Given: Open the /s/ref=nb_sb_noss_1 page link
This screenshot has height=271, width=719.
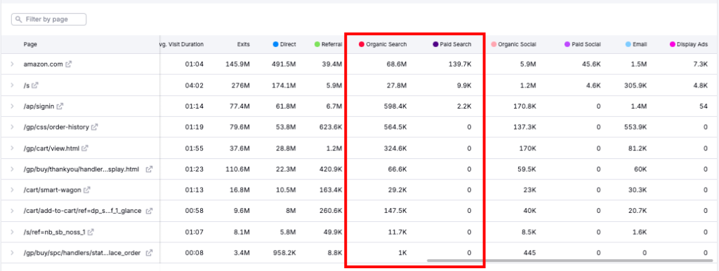Looking at the screenshot, I should (x=54, y=232).
